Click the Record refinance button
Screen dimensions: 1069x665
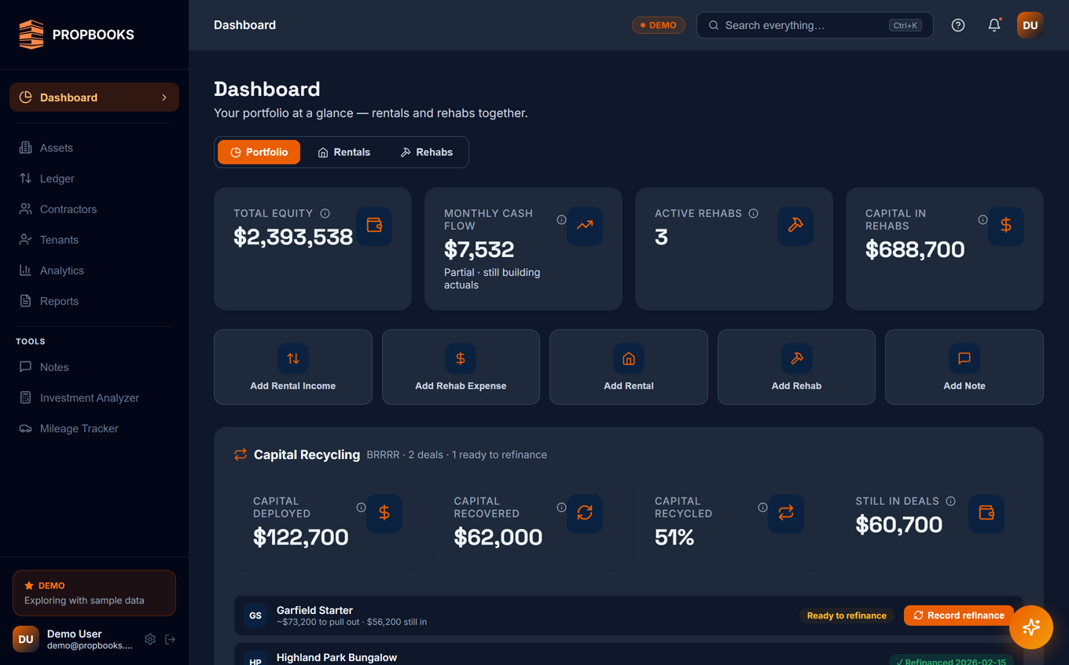[x=959, y=615]
